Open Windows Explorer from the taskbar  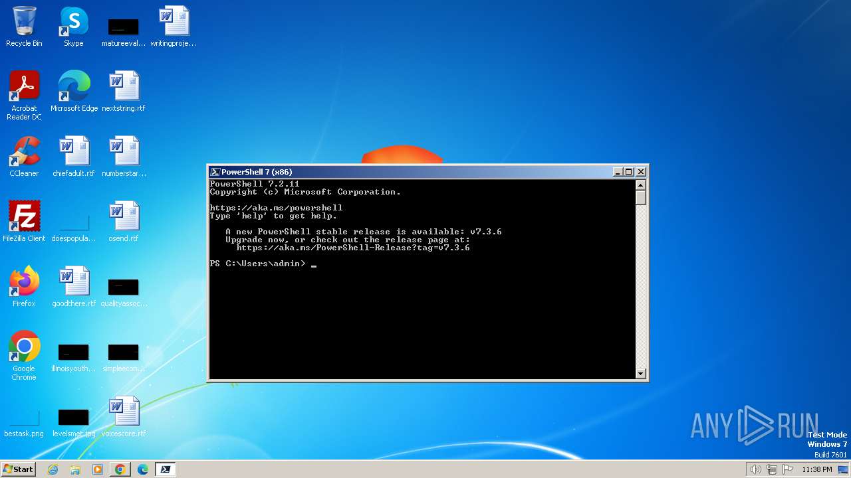75,469
